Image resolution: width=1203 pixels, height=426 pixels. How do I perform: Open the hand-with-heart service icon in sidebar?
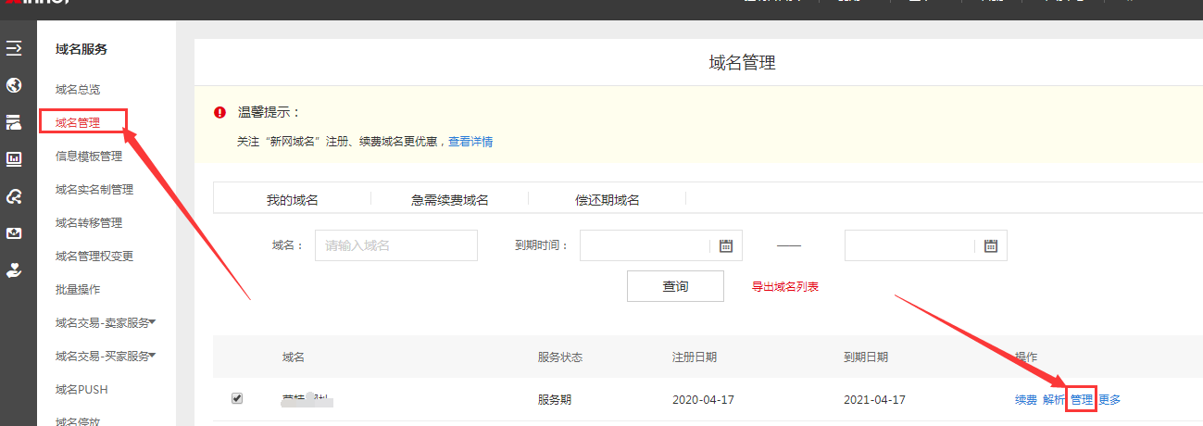click(x=14, y=269)
